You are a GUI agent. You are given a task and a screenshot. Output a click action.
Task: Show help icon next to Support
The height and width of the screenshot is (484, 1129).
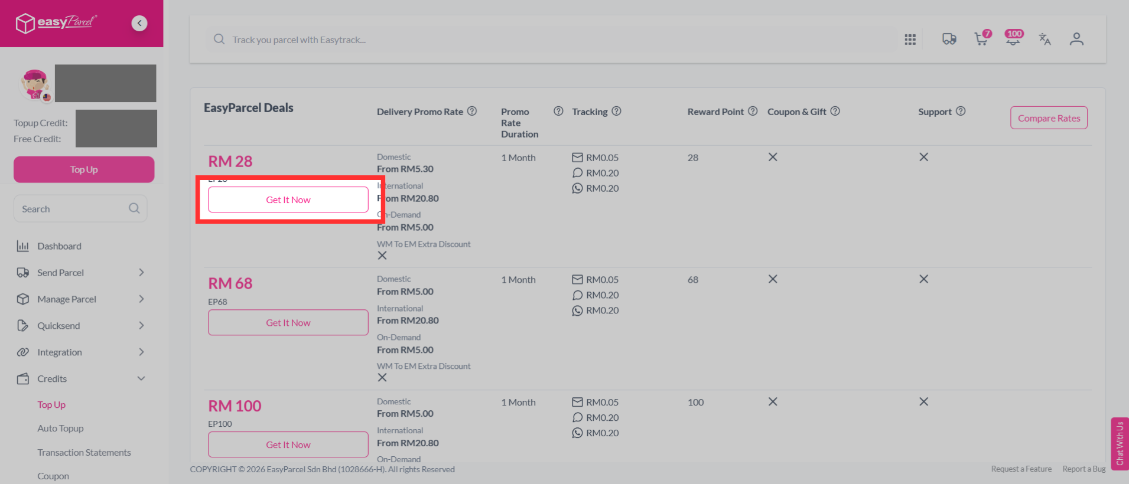tap(961, 111)
